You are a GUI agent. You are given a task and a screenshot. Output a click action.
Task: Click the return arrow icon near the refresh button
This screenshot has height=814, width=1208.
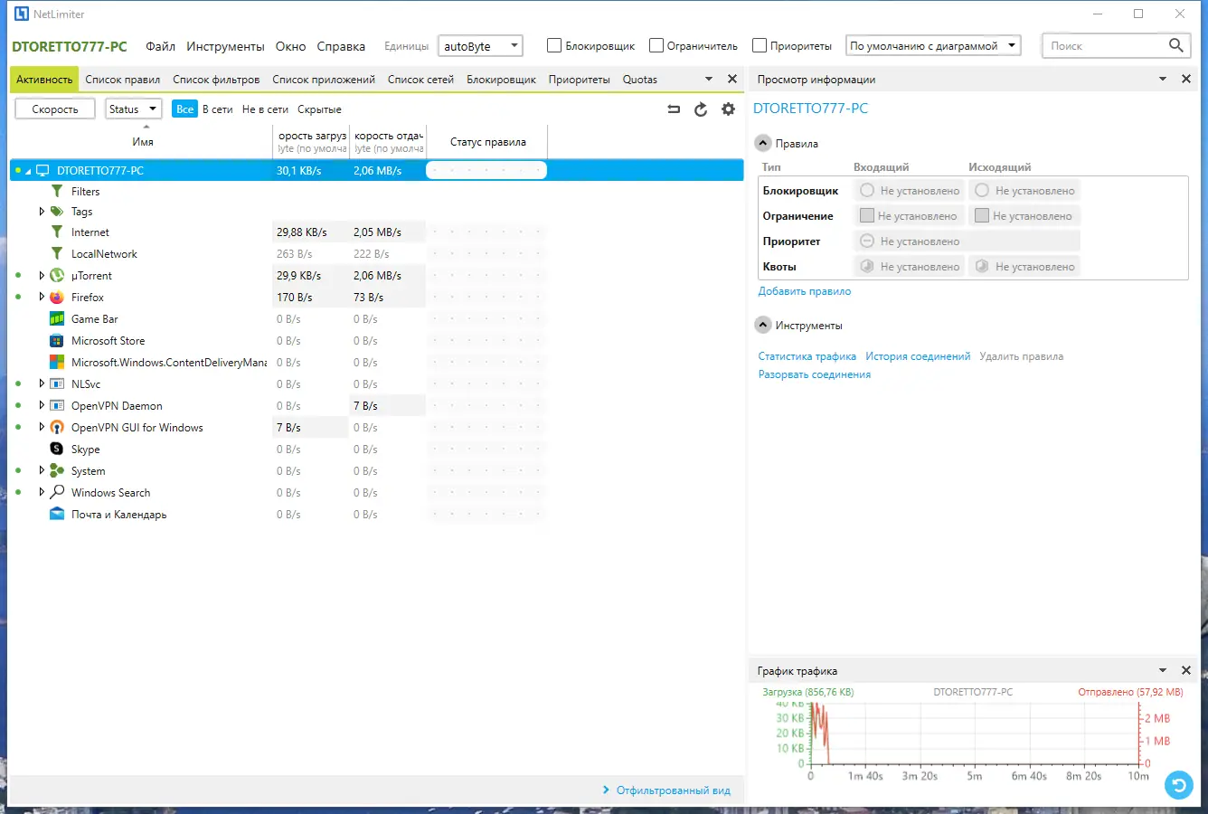tap(673, 109)
